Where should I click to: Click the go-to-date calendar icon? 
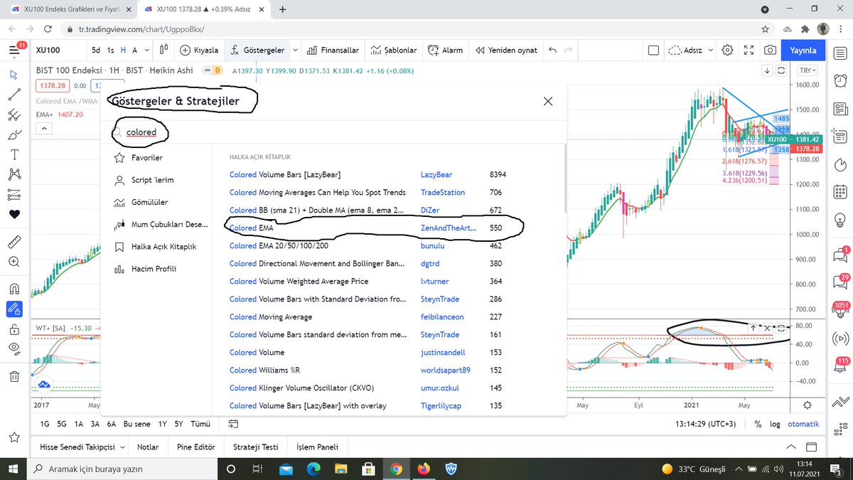click(x=233, y=424)
